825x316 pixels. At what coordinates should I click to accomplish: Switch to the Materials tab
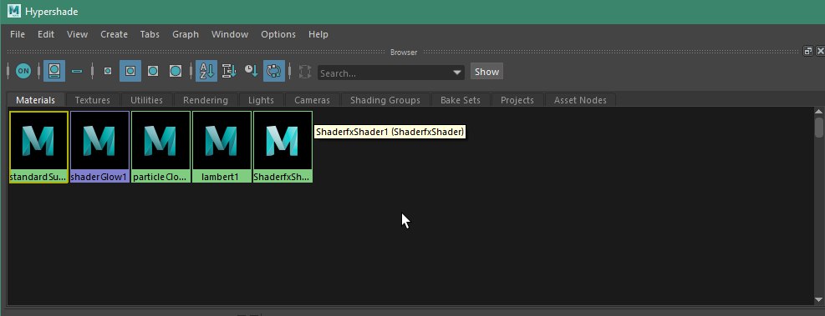click(x=35, y=100)
